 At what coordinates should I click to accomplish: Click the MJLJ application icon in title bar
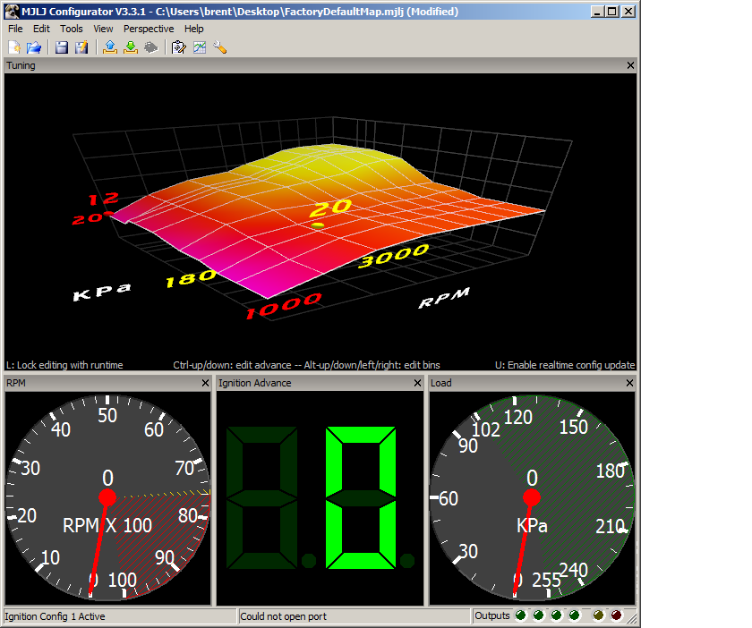12,12
